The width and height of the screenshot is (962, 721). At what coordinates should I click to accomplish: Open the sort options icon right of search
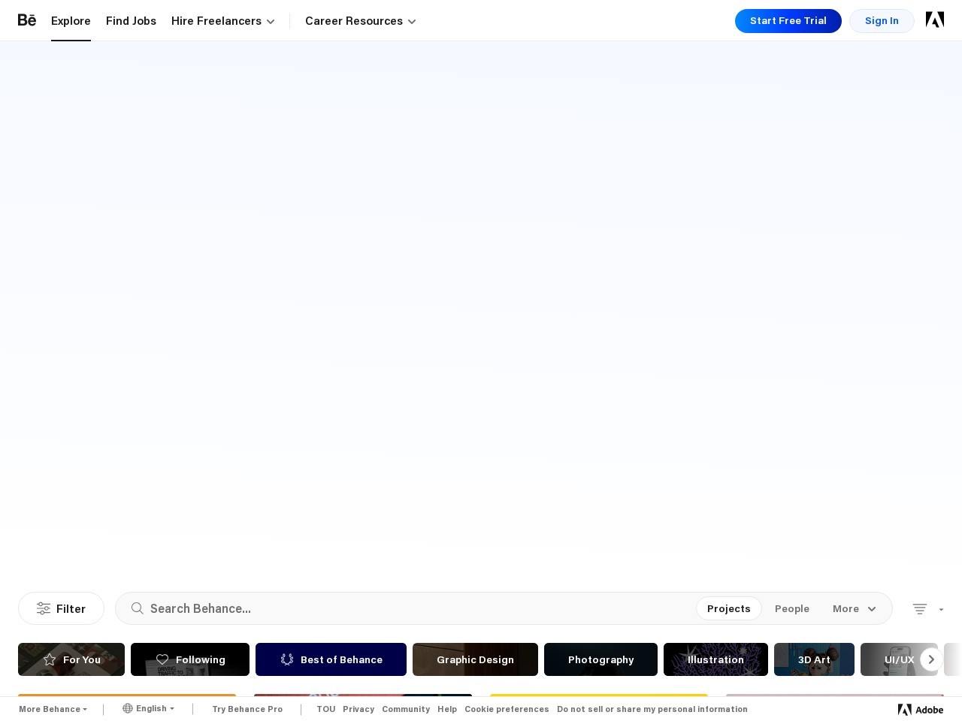[919, 609]
